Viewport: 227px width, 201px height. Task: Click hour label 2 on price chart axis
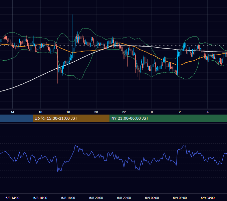180,112
